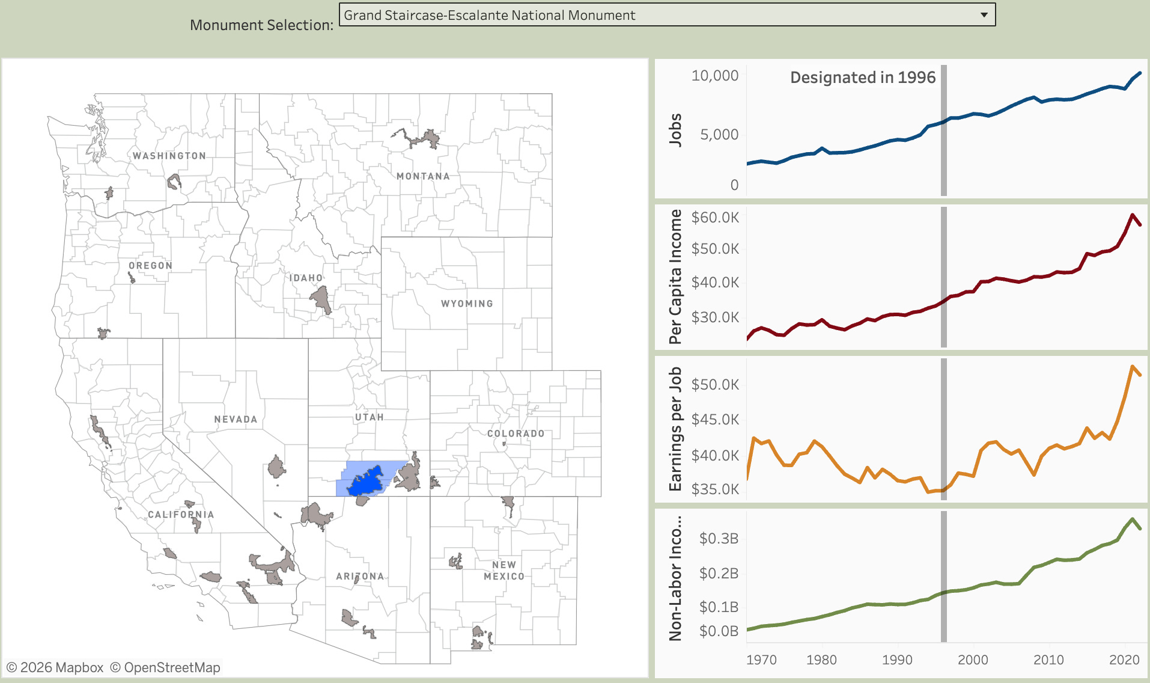Click the gray monument in northwestern Arizona
The height and width of the screenshot is (683, 1150).
[x=315, y=515]
